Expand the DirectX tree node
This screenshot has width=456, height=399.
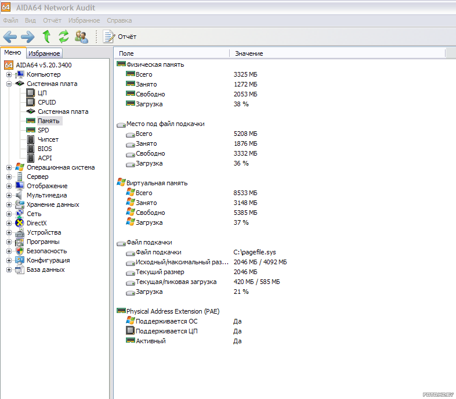[x=9, y=223]
